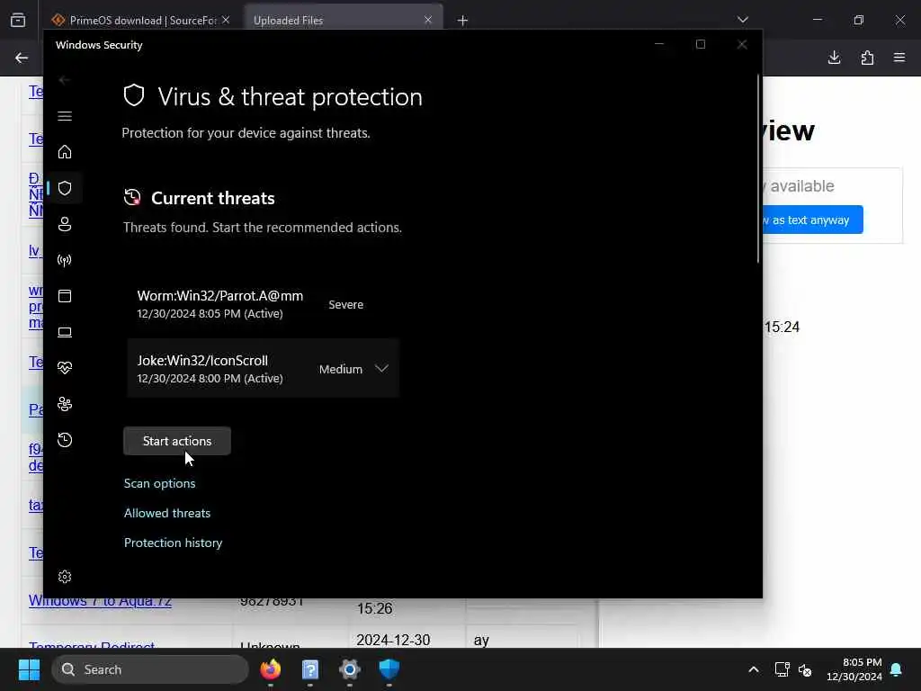Open Windows Security shield on taskbar
Viewport: 921px width, 691px height.
[x=389, y=669]
